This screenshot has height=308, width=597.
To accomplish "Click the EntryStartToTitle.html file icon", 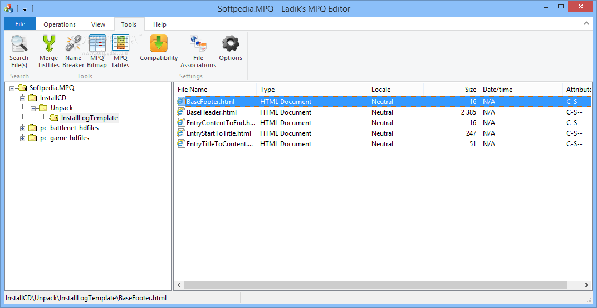I will click(181, 133).
